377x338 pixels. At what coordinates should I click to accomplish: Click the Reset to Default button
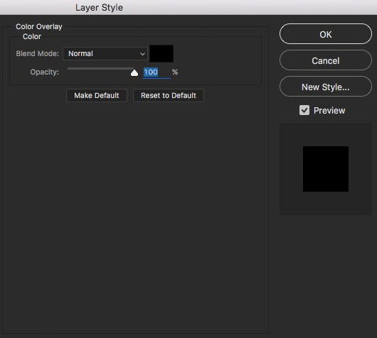pos(169,96)
